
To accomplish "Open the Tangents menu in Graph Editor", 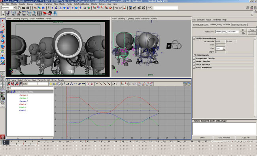I will tap(42, 80).
